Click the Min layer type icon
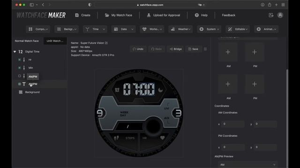300x168 pixels. (x=24, y=68)
